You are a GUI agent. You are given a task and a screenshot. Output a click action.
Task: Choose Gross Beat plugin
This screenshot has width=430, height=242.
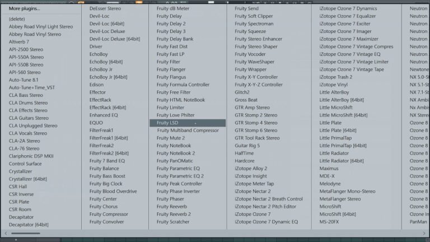[x=246, y=100]
